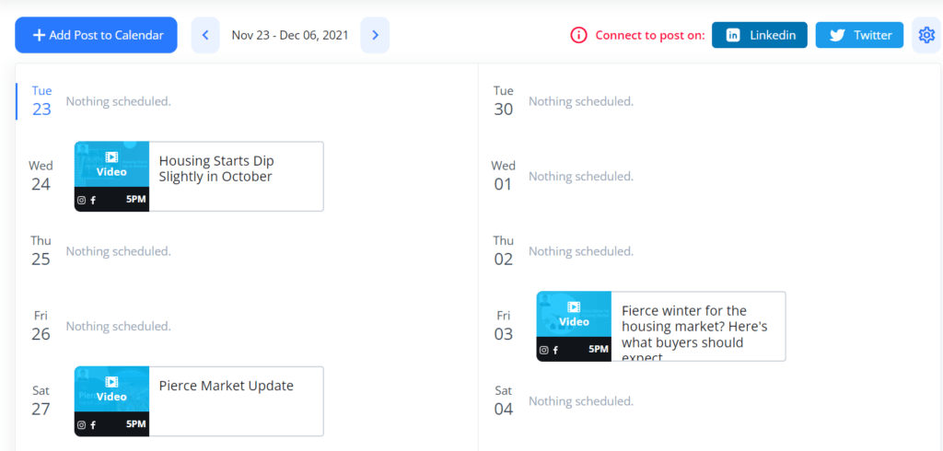Open Fierce winter for the housing market post
This screenshot has width=943, height=451.
click(695, 327)
